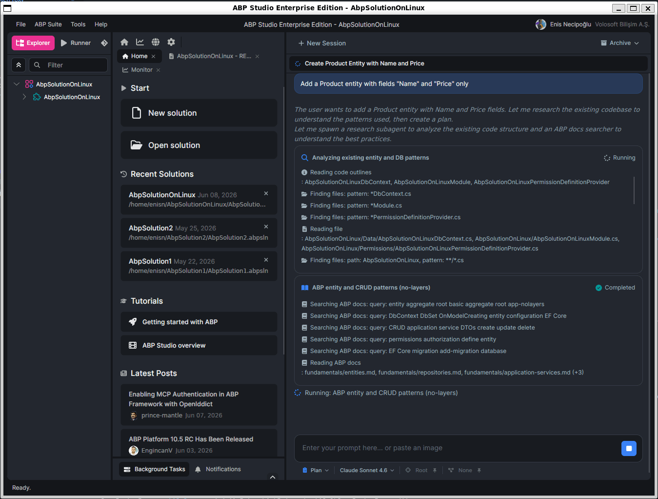Close the Home tab

[153, 56]
